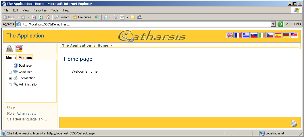Click the Mail envelope toolbar icon
The width and height of the screenshot is (304, 137).
pyautogui.click(x=106, y=17)
